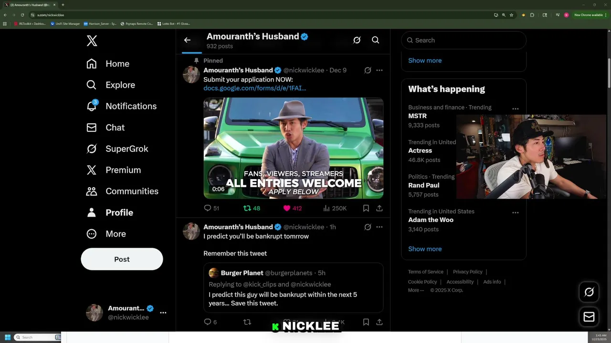Open the MSTR trend three-dots options
Viewport: 611px width, 343px height.
pos(516,109)
